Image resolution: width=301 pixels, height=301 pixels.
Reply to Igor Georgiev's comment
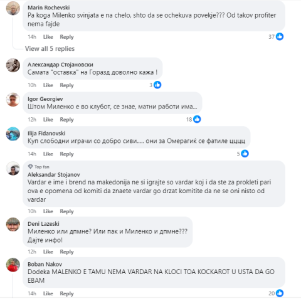coord(66,120)
